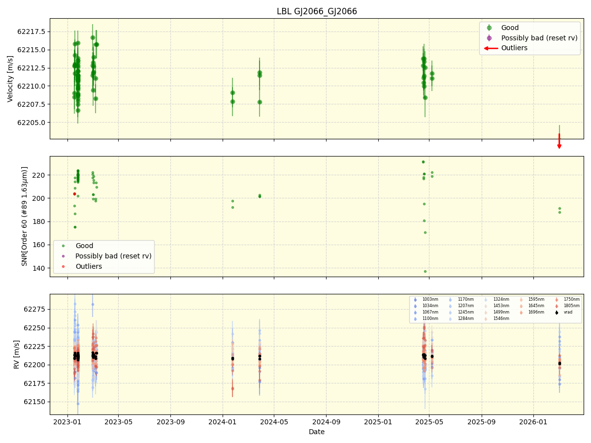Image resolution: width=591 pixels, height=443 pixels.
Task: Click the 2024-01 date tick label
Action: [x=223, y=422]
